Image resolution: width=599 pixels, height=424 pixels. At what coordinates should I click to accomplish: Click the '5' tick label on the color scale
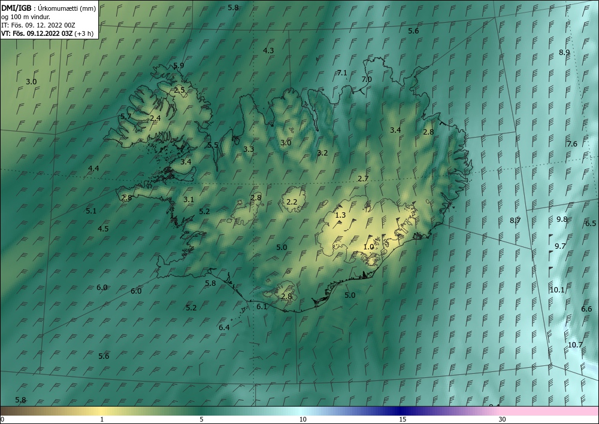point(201,419)
